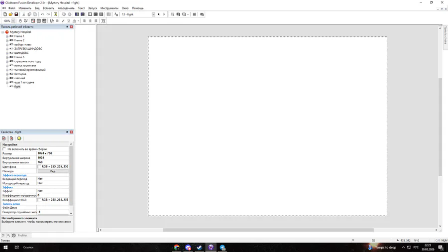Open Steam from the taskbar
The width and height of the screenshot is (448, 252).
[200, 248]
